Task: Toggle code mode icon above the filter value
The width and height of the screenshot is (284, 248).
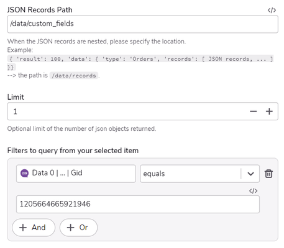Action: 253,191
